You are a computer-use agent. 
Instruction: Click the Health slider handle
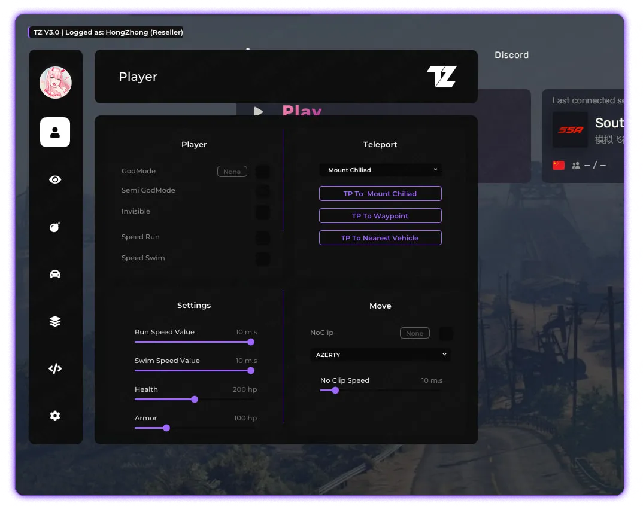coord(195,399)
